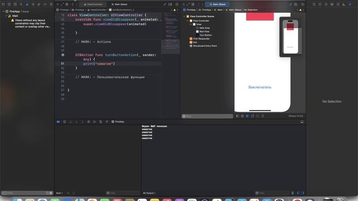Open turnButtonAction jump bar menu
358x201 pixels.
pyautogui.click(x=121, y=10)
